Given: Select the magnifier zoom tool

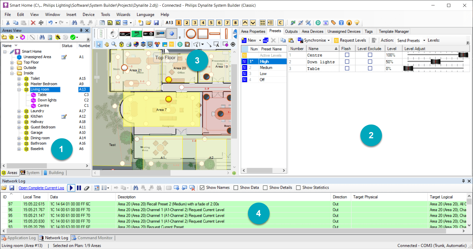Looking at the screenshot, I should coord(114,44).
